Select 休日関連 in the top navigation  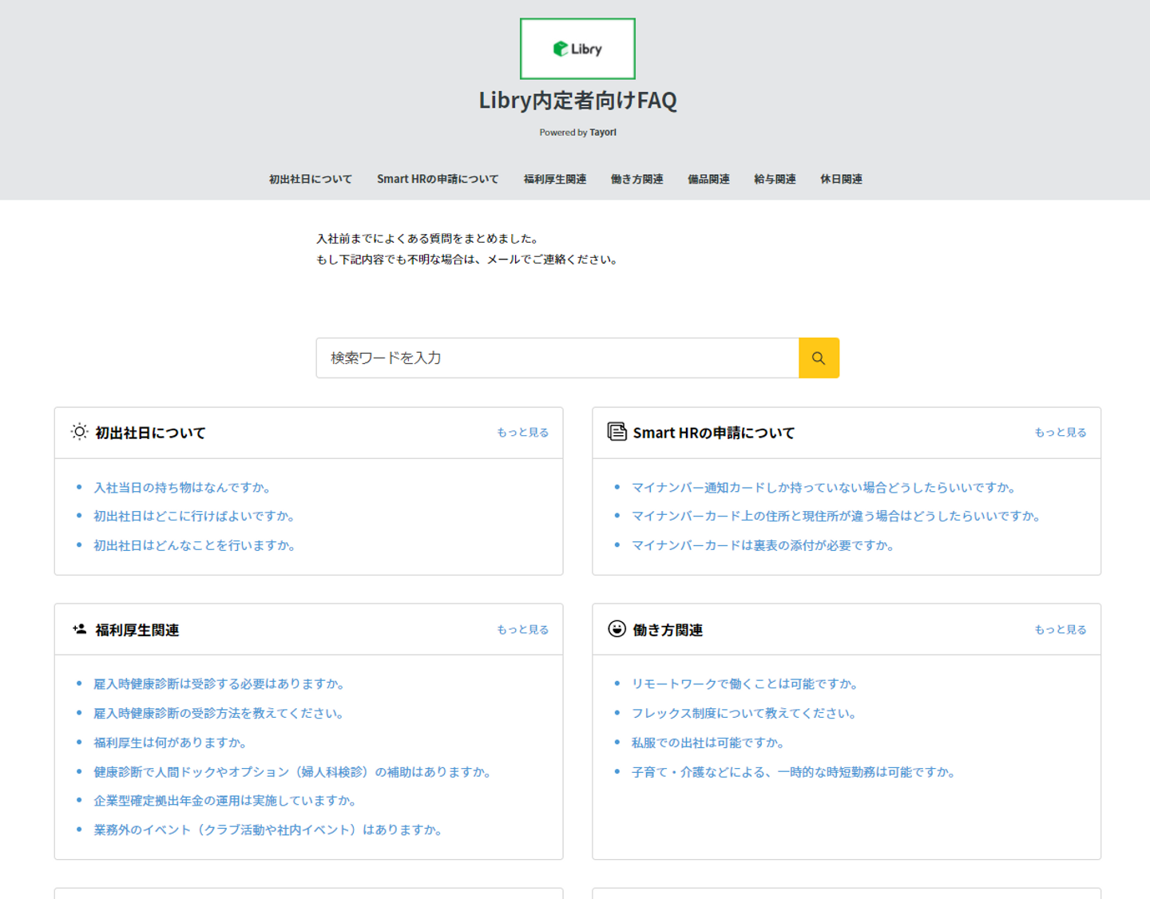[x=842, y=179]
